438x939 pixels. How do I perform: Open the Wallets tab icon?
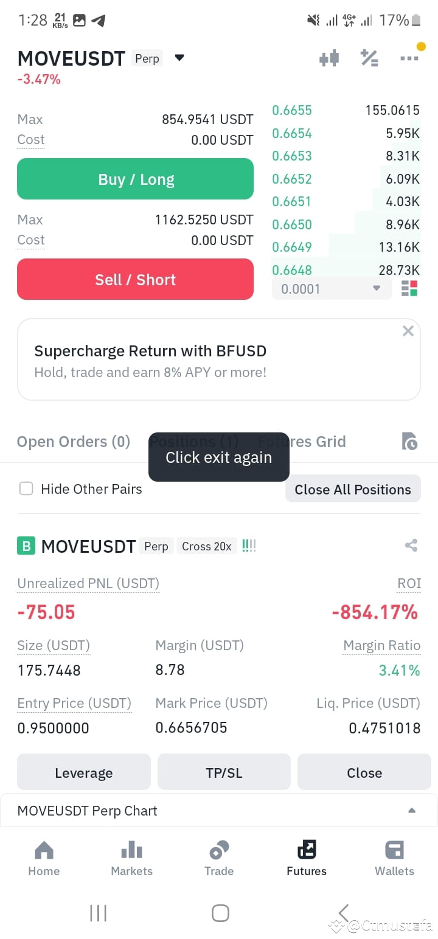point(395,850)
